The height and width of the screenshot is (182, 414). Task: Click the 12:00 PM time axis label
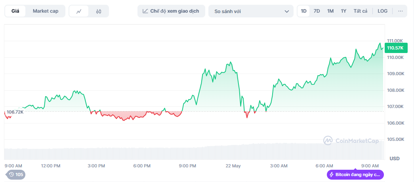(51, 166)
